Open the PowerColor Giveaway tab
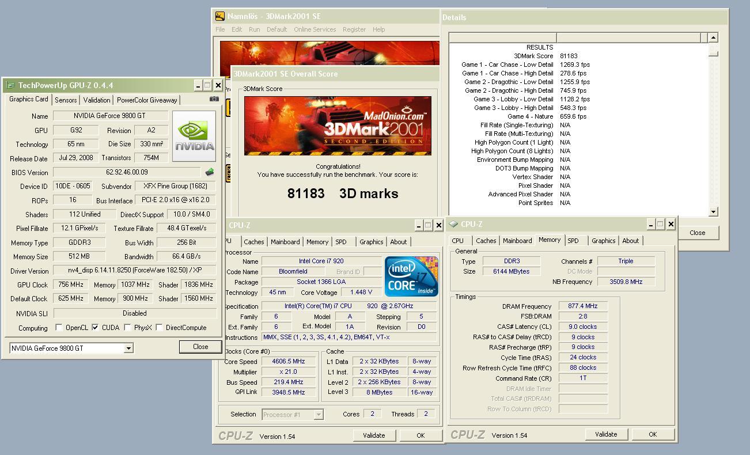 coord(147,100)
